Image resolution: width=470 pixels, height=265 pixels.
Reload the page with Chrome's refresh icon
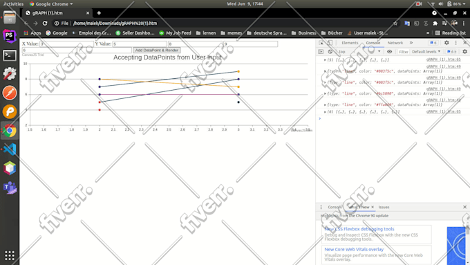tap(45, 23)
